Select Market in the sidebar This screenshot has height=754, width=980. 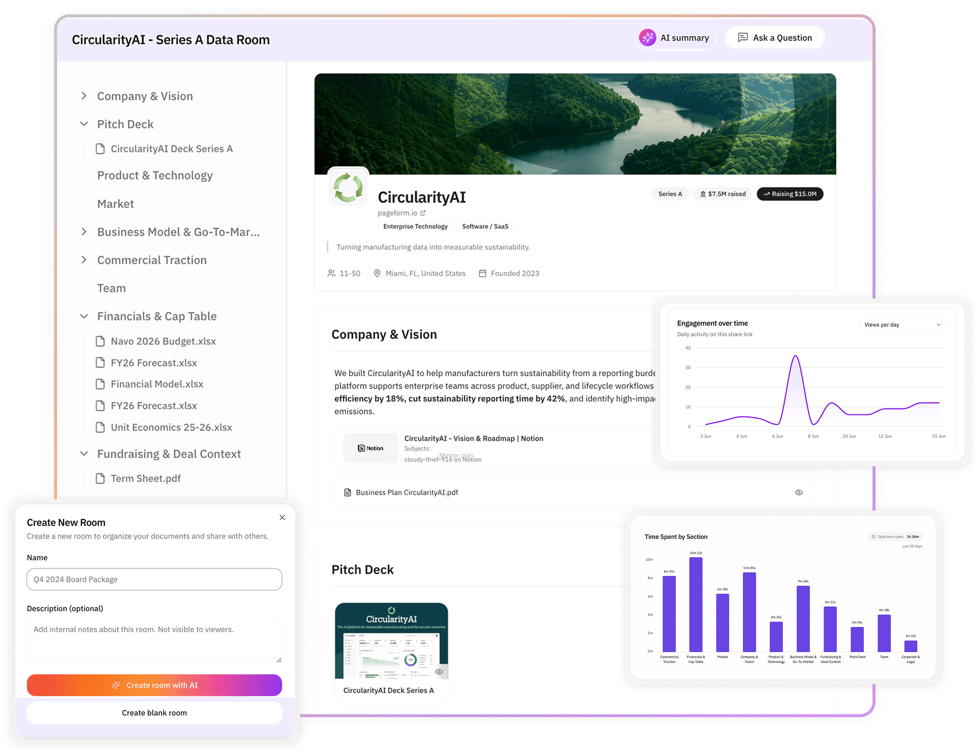(x=116, y=204)
